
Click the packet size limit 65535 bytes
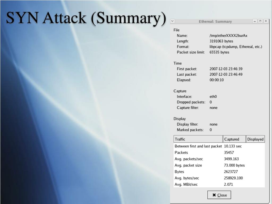[219, 52]
